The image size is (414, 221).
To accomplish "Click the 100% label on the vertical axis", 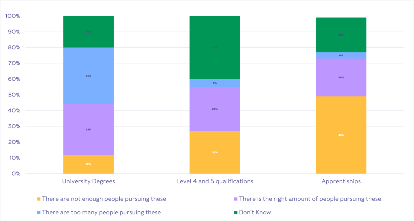I will (13, 16).
